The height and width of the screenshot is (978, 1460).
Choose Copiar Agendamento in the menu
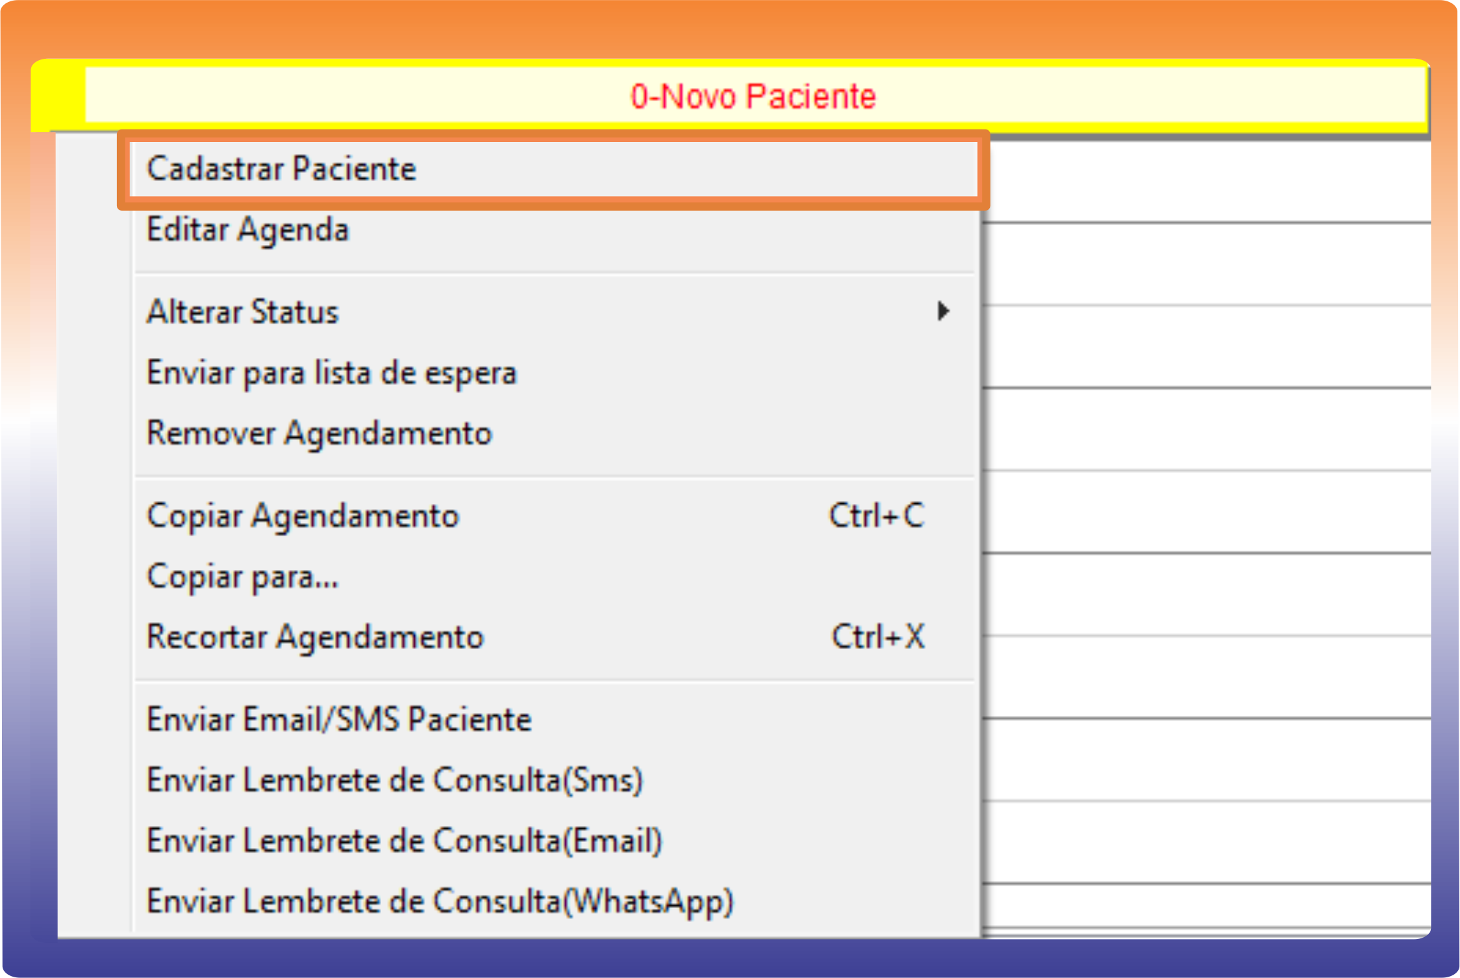click(303, 516)
